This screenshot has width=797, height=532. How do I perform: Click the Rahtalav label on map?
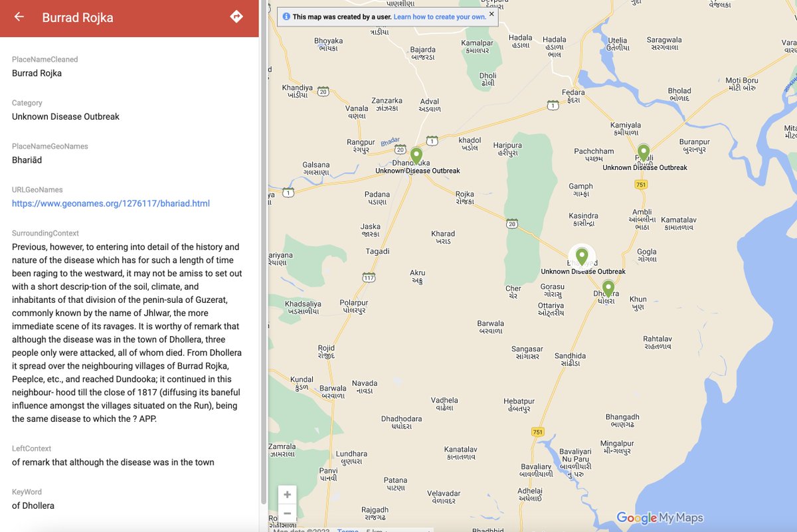click(x=658, y=343)
